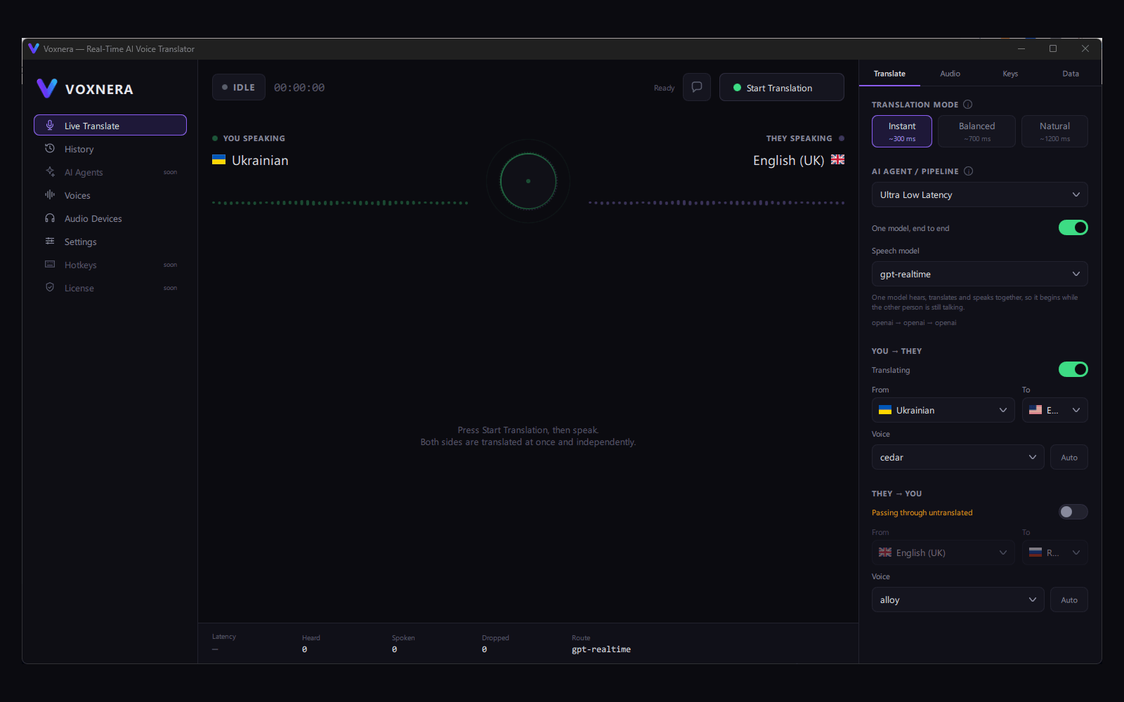Click the Dropped counter in status bar
This screenshot has height=702, width=1124.
495,644
